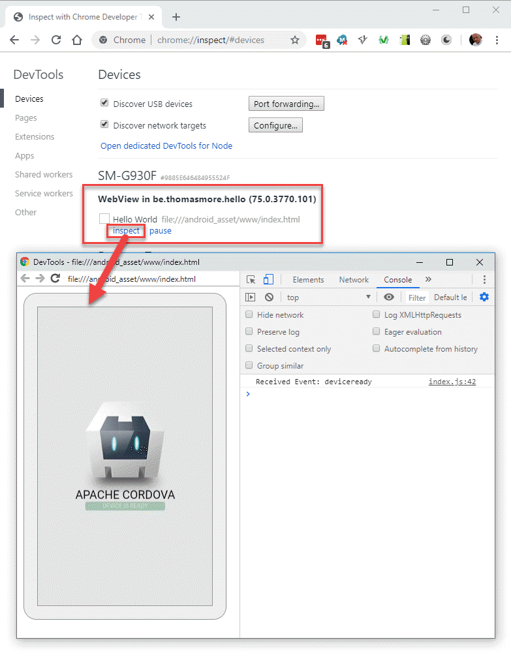Enable Hide network checkbox
511x653 pixels.
[249, 314]
